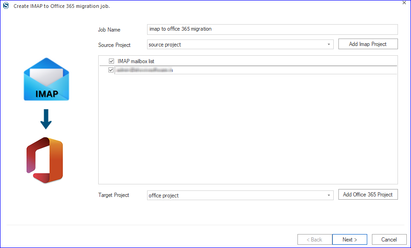Click the disabled Back button
Viewport: 411px width, 248px height.
(x=315, y=239)
